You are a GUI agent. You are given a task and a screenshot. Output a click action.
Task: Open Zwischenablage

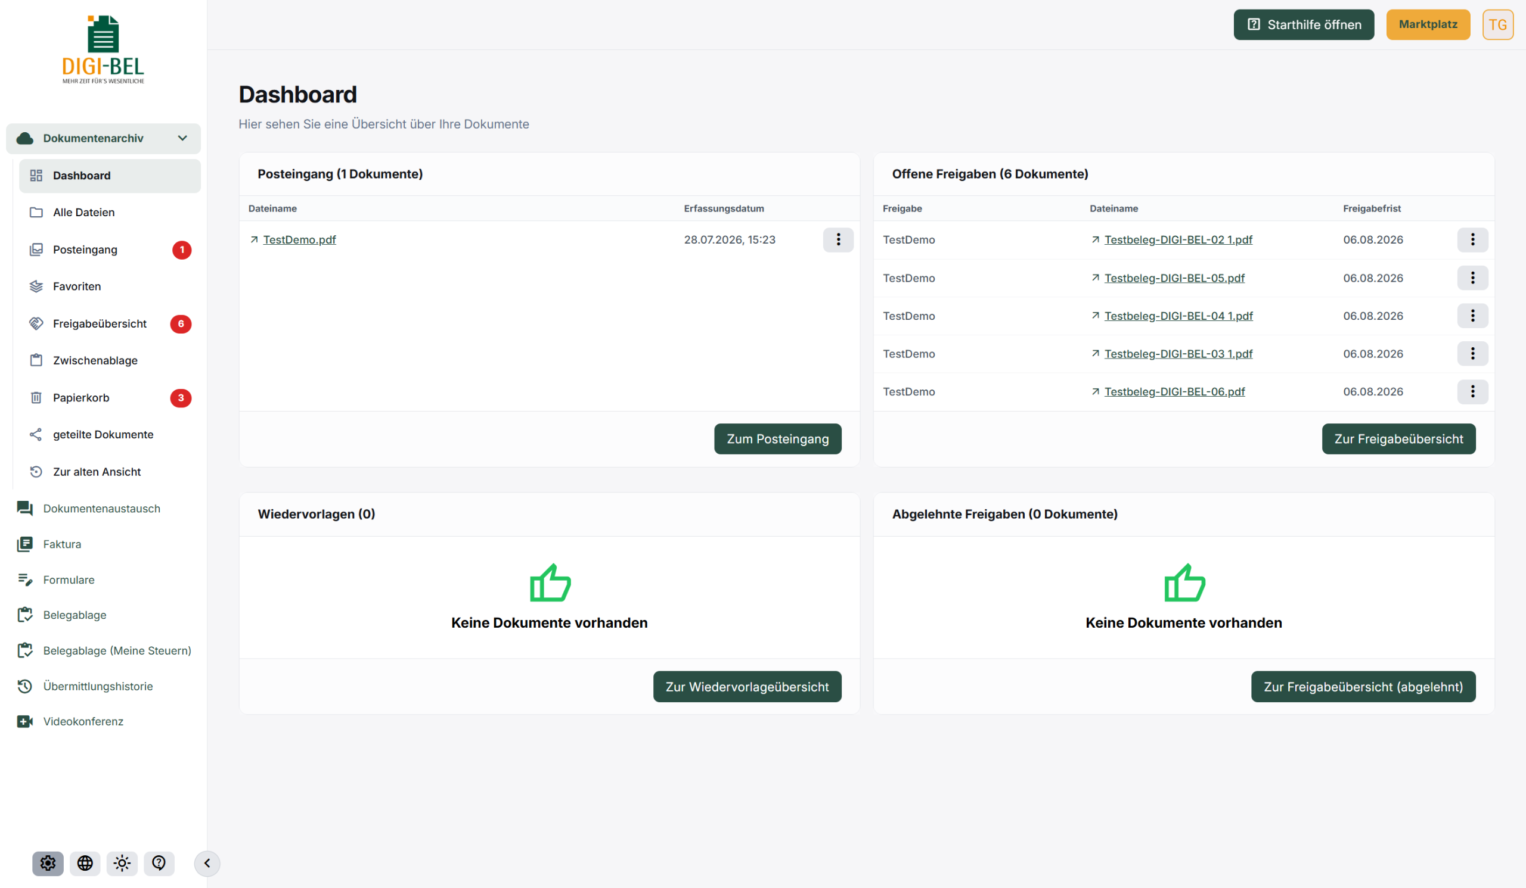[110, 361]
